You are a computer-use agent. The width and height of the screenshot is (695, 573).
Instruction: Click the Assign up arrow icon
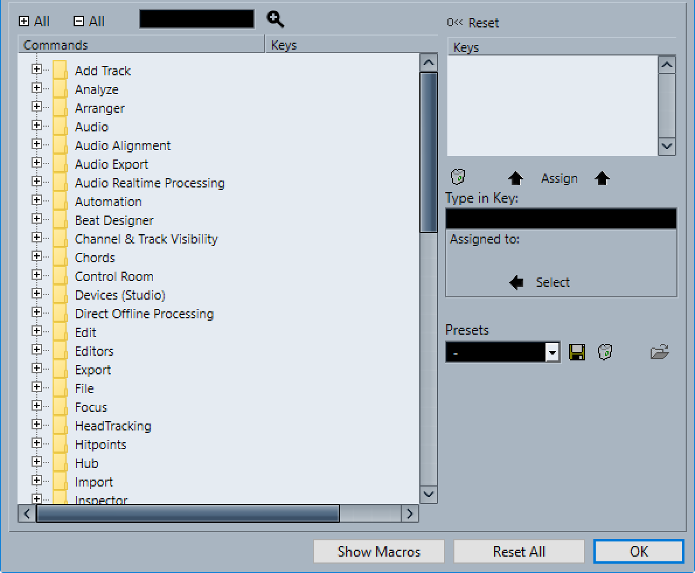(516, 178)
